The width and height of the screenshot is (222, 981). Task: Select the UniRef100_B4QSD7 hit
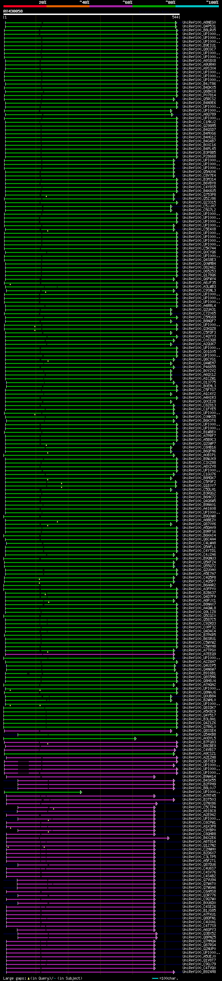(x=199, y=129)
